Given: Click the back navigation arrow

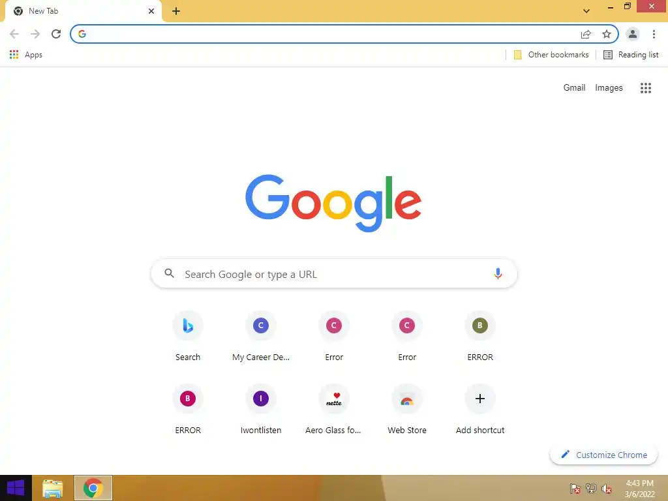Looking at the screenshot, I should pos(14,34).
